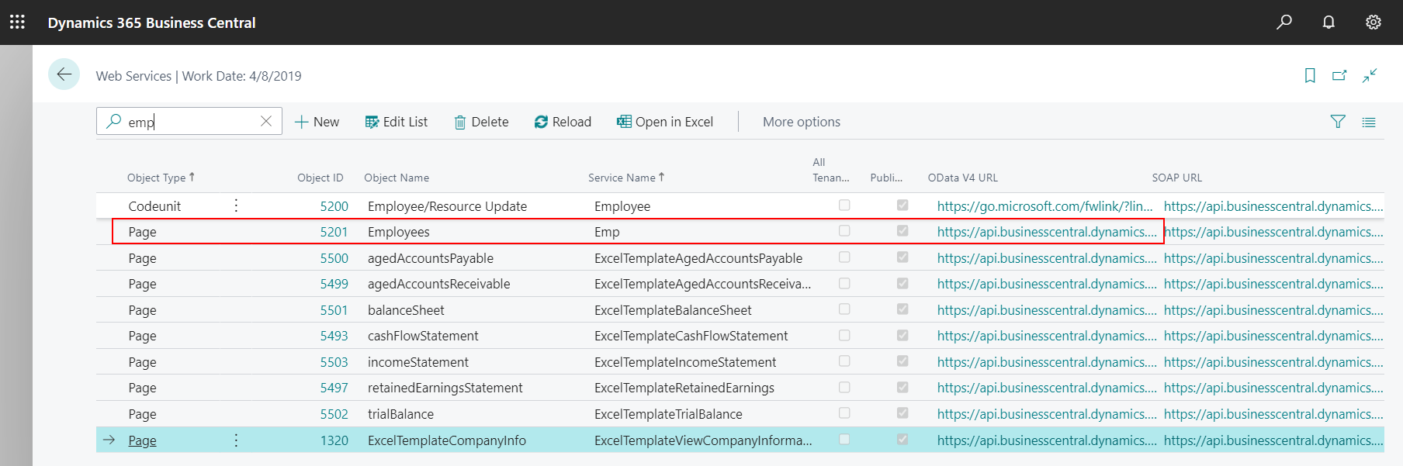Screen dimensions: 1403x466
Task: Sort by Service Name column header
Action: pos(626,178)
